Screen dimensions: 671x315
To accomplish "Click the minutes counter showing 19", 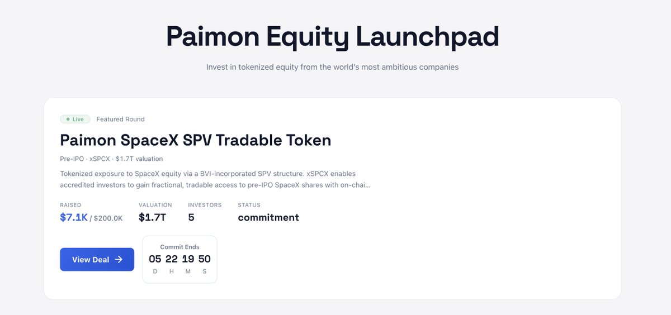I will 188,259.
